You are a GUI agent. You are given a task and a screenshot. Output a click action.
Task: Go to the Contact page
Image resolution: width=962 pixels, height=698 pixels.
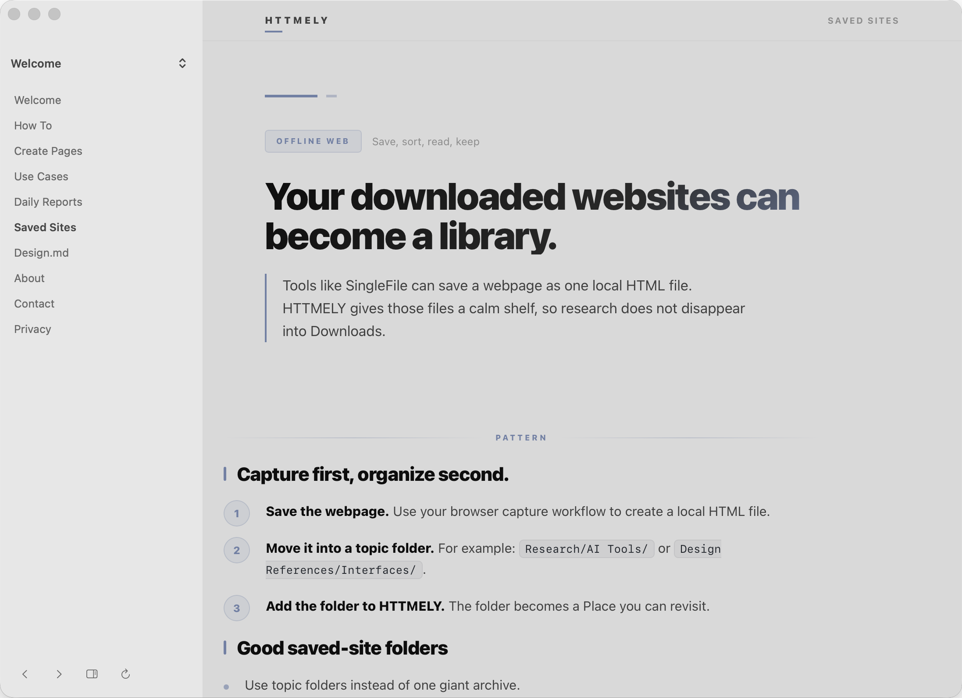click(34, 304)
